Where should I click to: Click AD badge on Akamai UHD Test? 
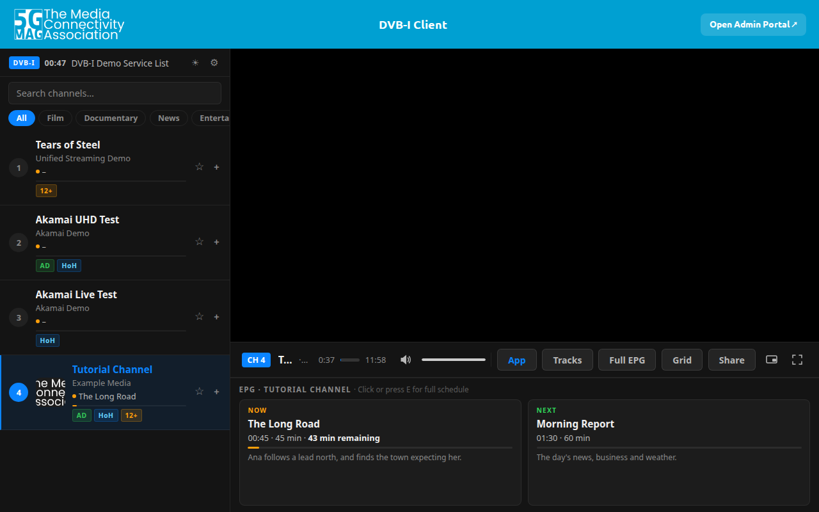[x=45, y=266]
